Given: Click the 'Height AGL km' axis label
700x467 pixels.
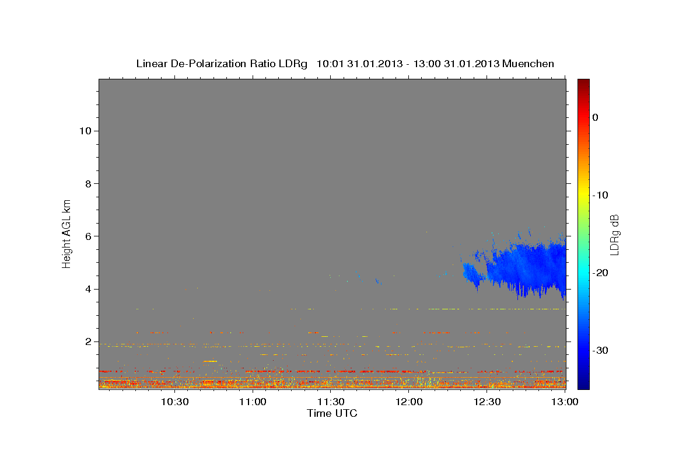Looking at the screenshot, I should click(x=67, y=233).
